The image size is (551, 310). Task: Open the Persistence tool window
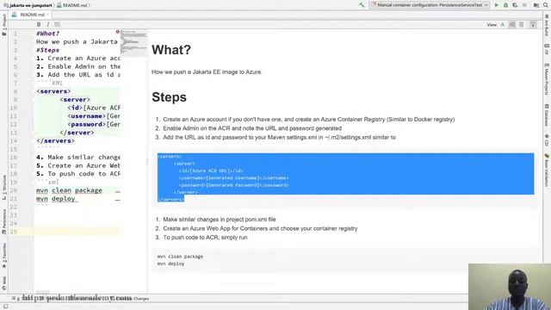(3, 221)
